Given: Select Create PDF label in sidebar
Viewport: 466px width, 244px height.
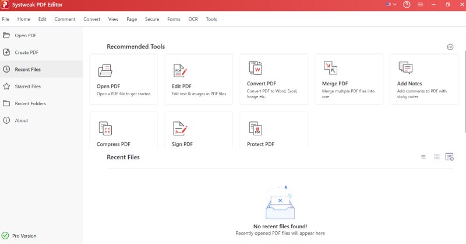Looking at the screenshot, I should point(26,52).
